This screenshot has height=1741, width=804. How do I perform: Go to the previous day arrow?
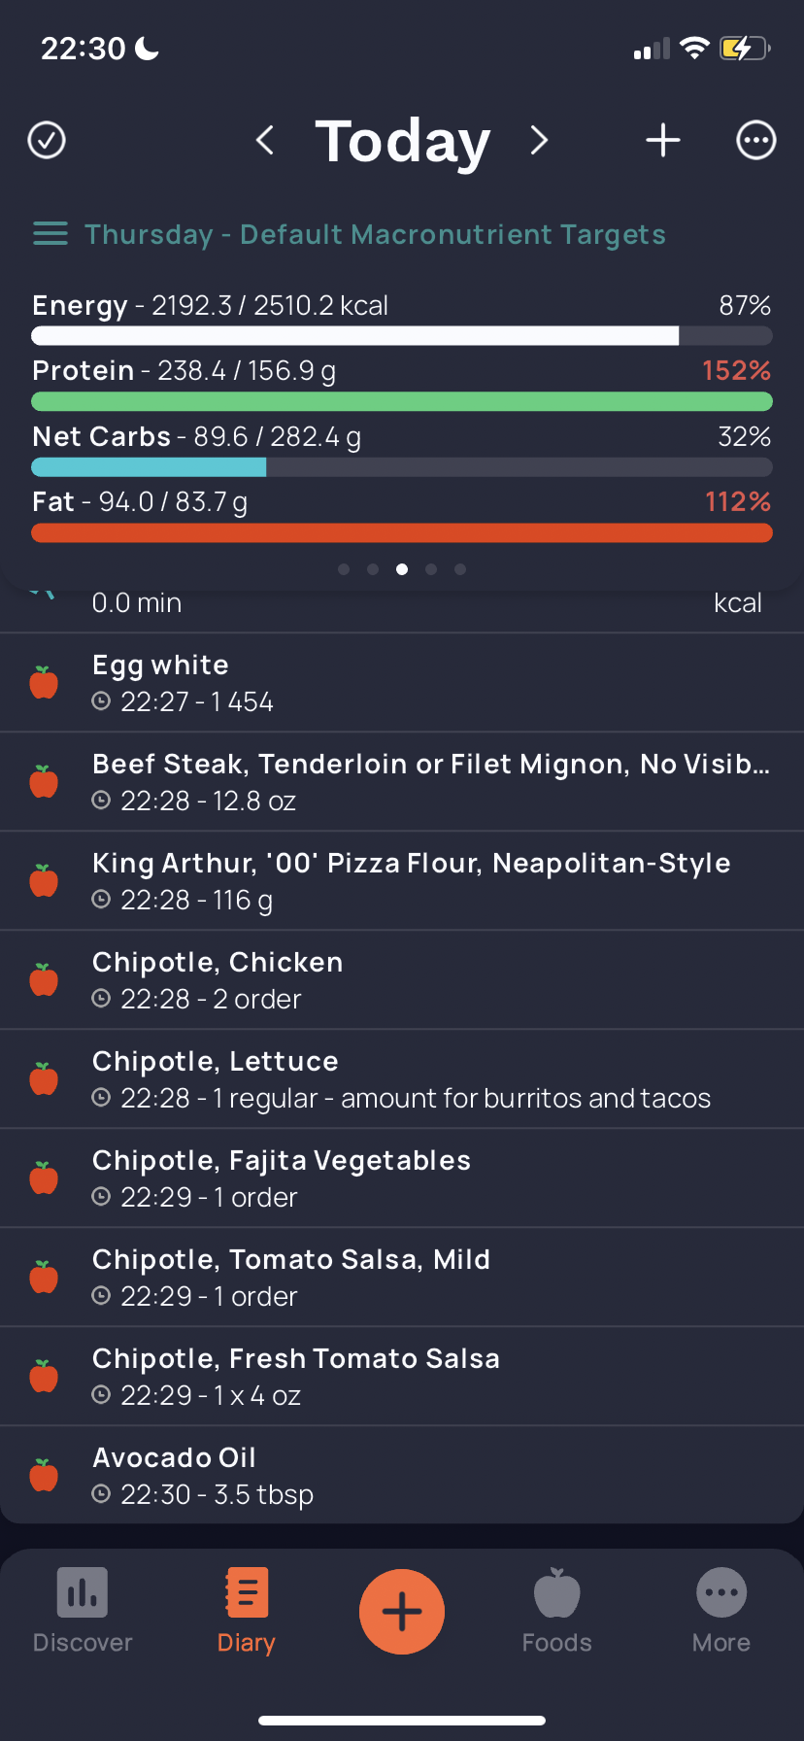coord(264,140)
